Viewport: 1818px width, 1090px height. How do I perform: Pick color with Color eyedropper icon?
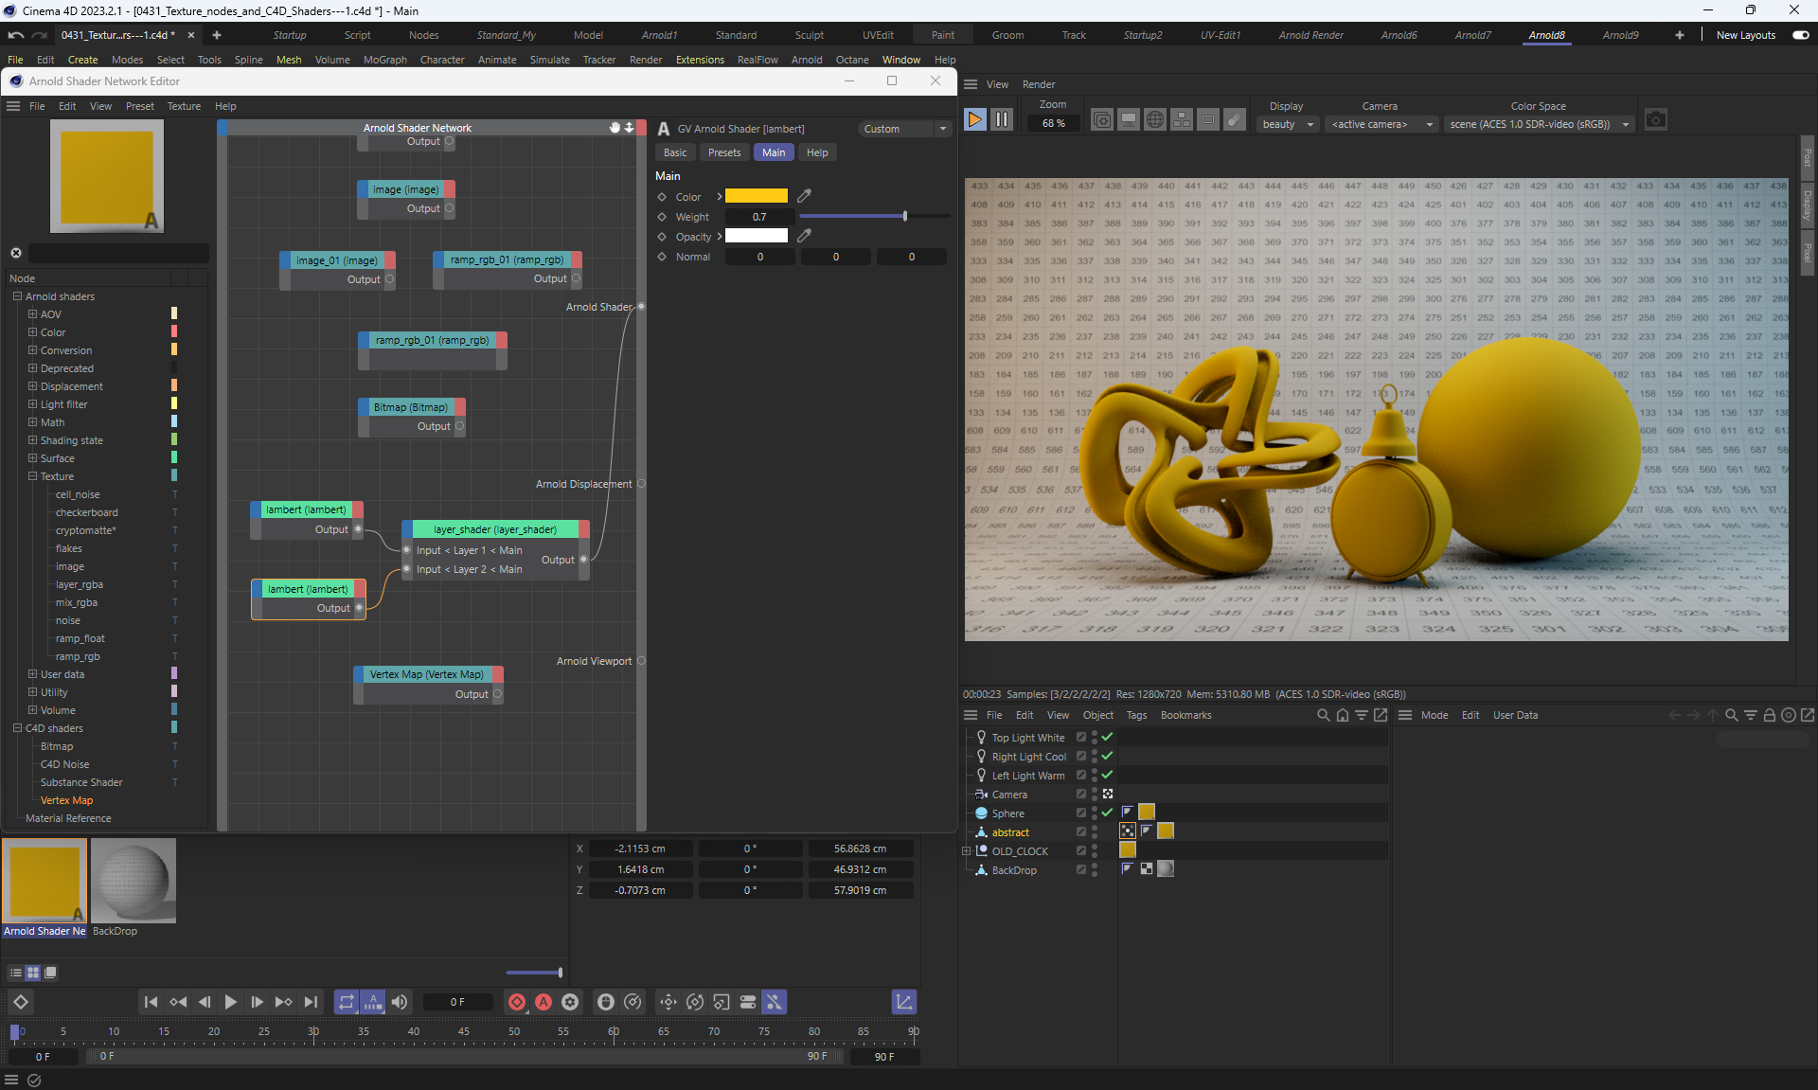coord(804,196)
